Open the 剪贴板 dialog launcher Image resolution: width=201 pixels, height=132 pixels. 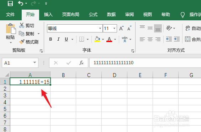coord(41,51)
